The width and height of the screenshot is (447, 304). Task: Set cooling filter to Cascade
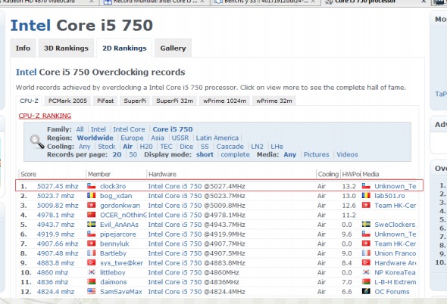click(230, 146)
